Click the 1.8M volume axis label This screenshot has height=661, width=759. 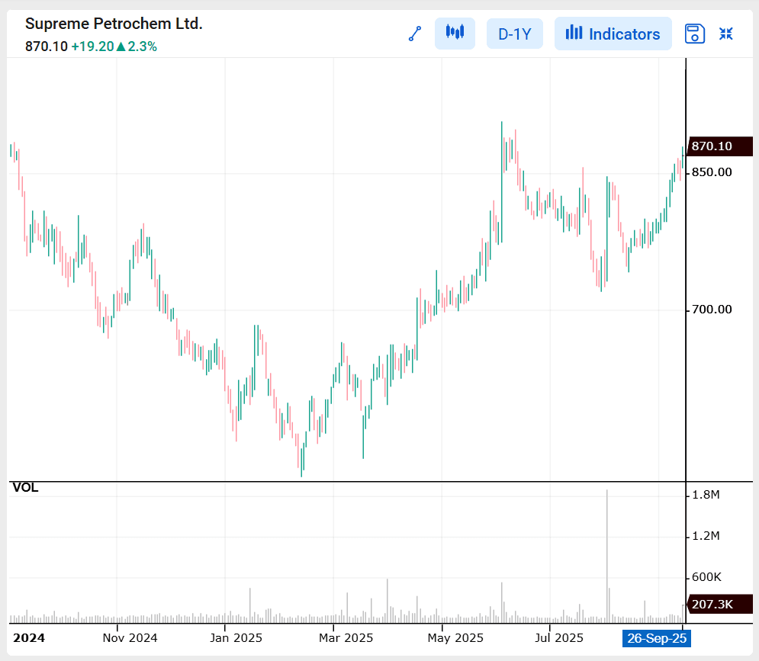pyautogui.click(x=706, y=495)
